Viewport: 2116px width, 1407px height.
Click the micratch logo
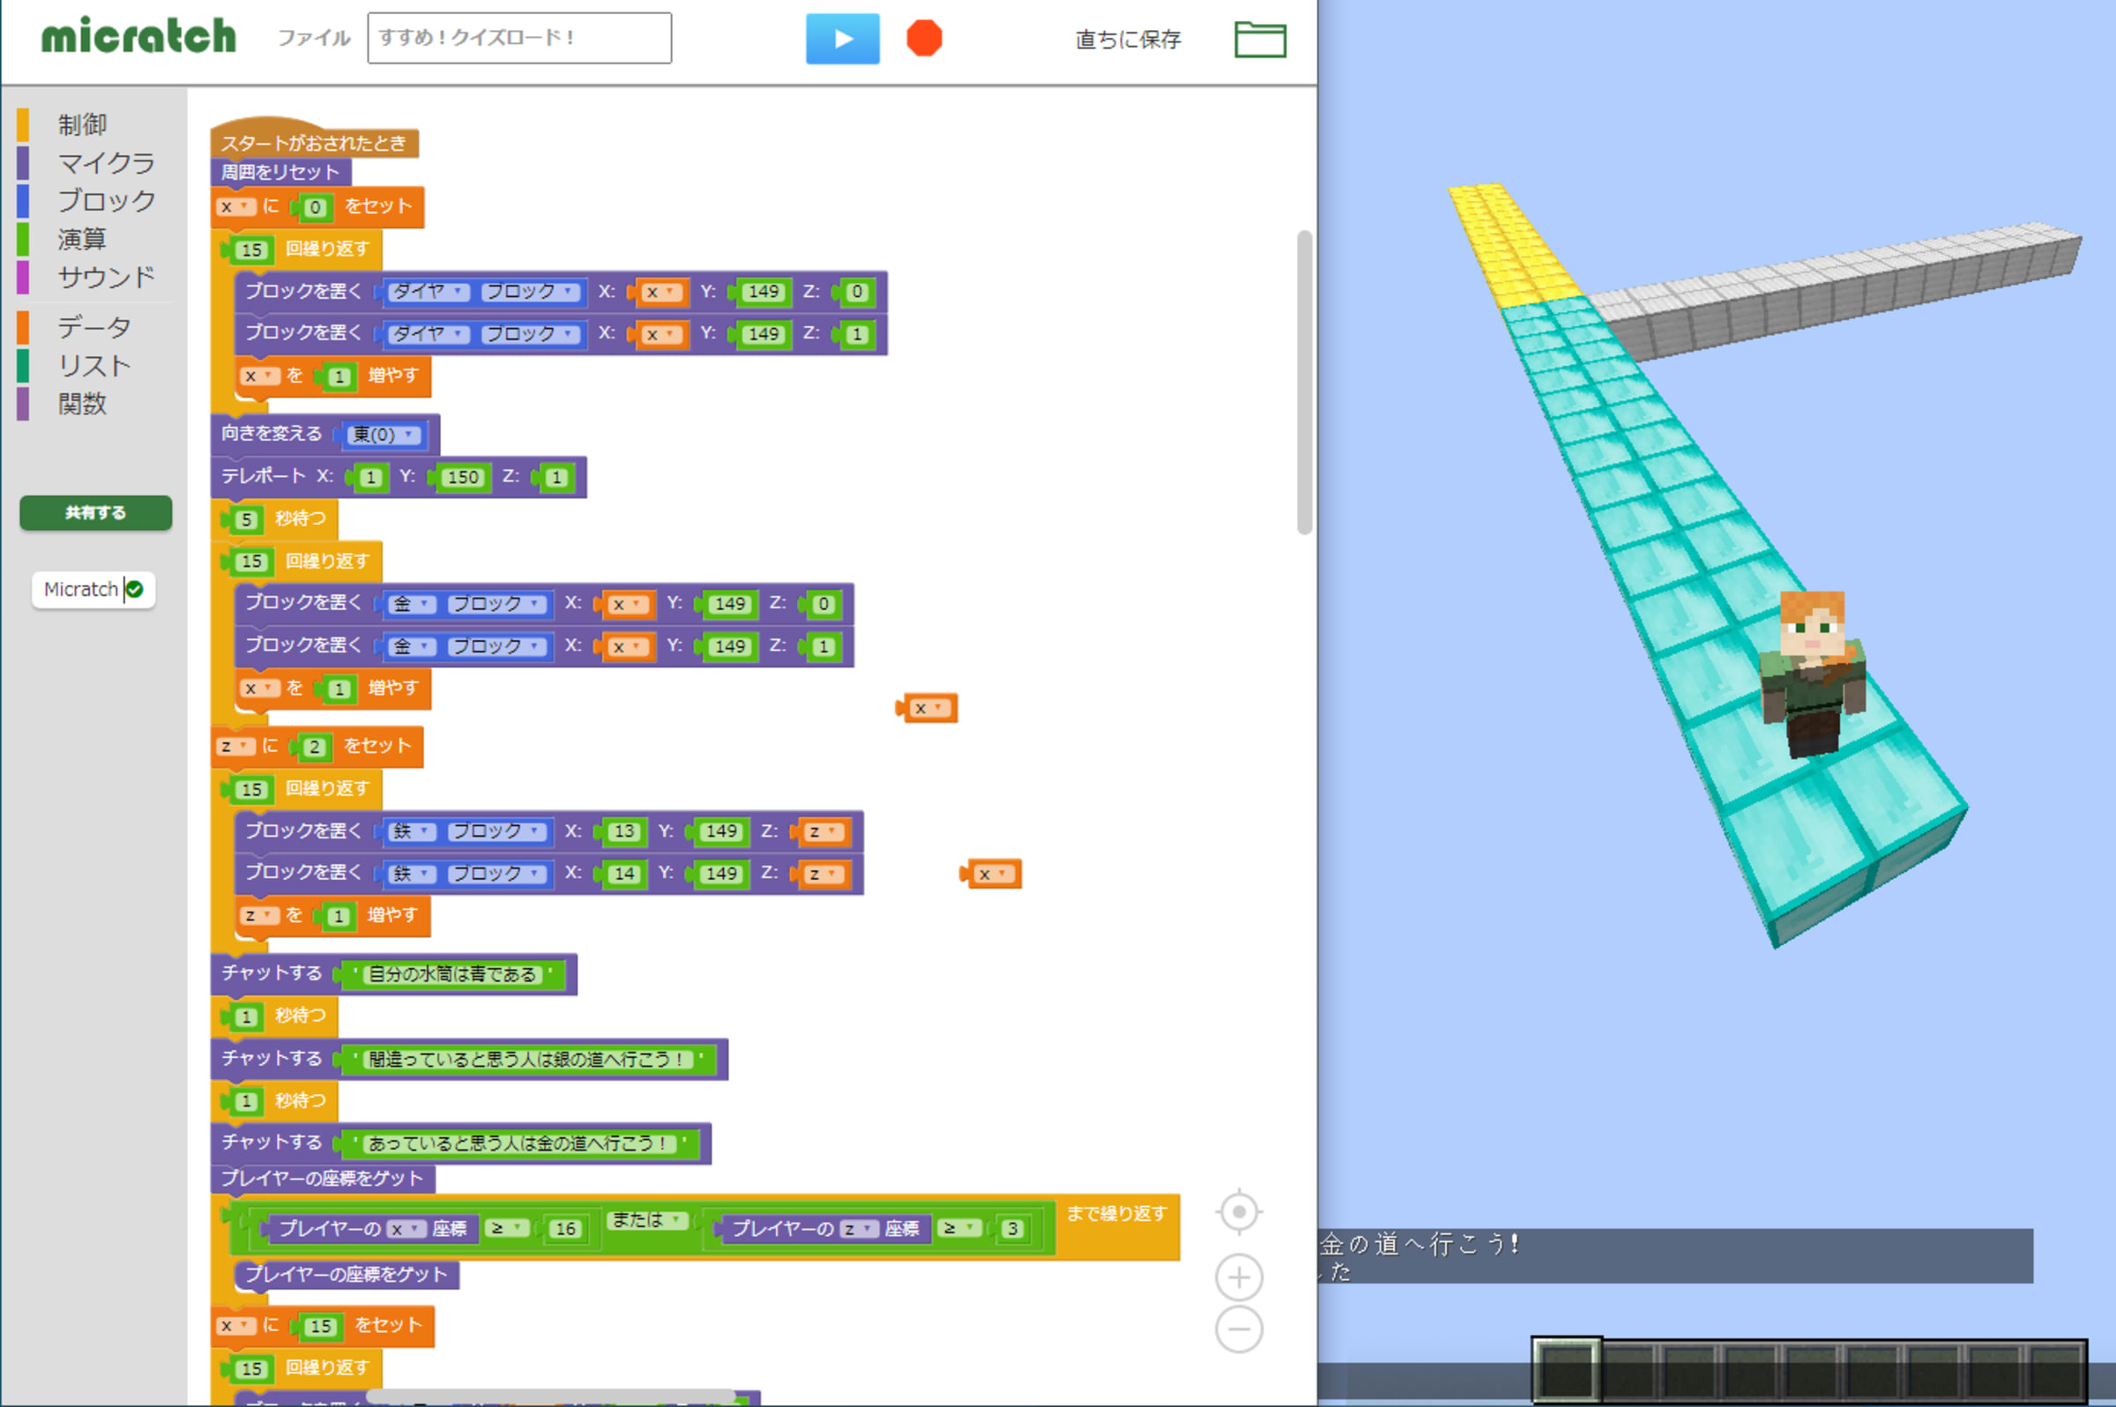(x=138, y=36)
